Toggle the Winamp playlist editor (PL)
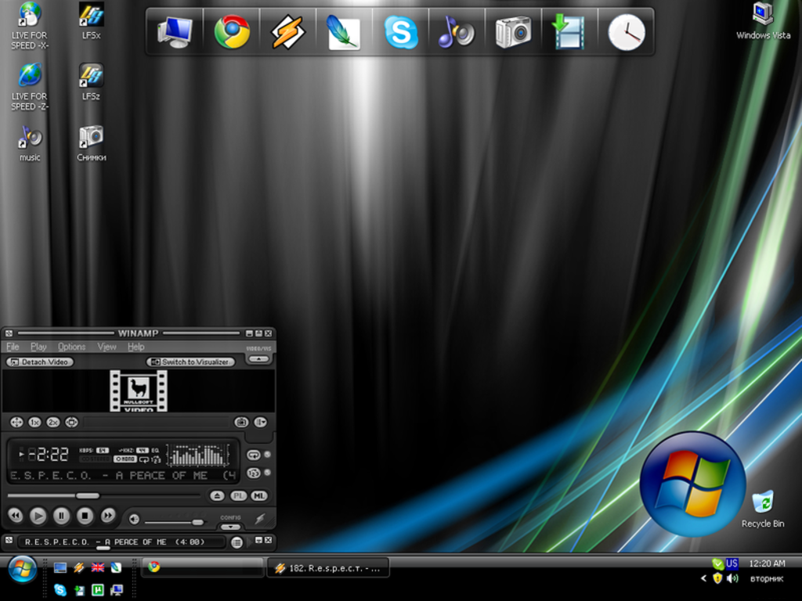 point(238,495)
